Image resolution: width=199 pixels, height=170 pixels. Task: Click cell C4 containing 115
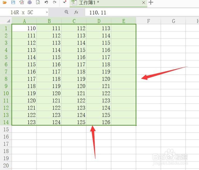(x=74, y=49)
